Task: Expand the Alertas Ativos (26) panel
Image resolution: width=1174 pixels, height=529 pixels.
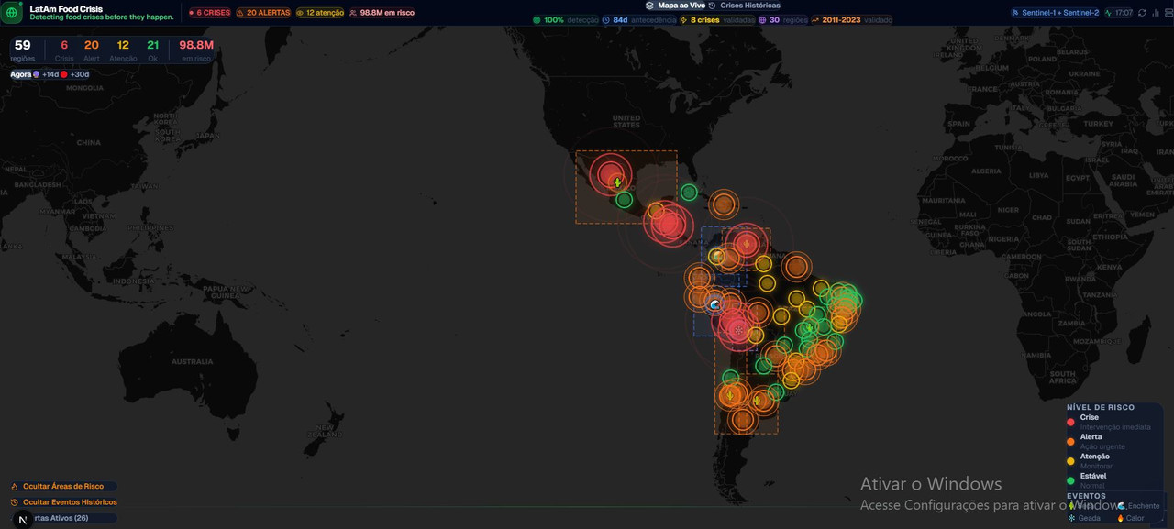Action: coord(61,518)
